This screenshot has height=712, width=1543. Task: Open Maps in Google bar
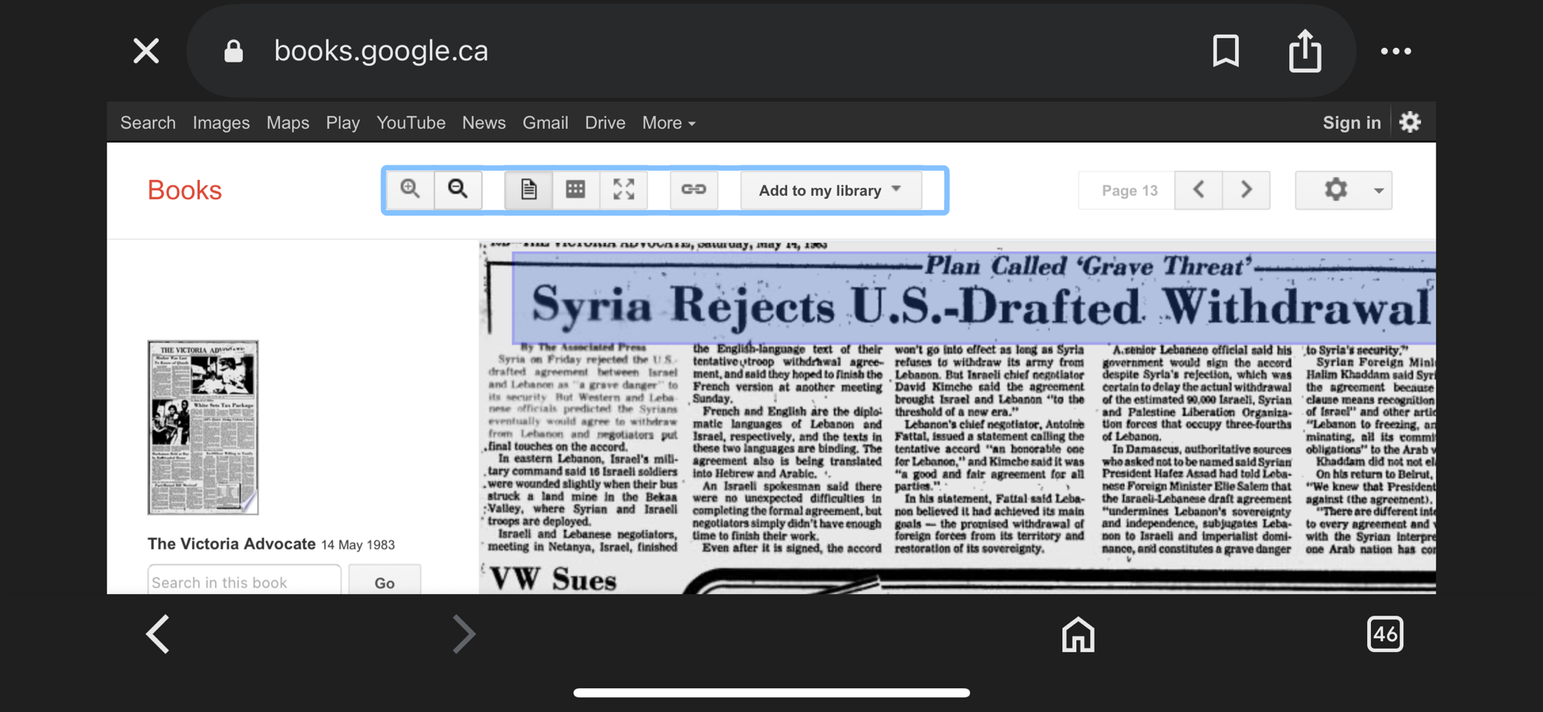pos(288,123)
